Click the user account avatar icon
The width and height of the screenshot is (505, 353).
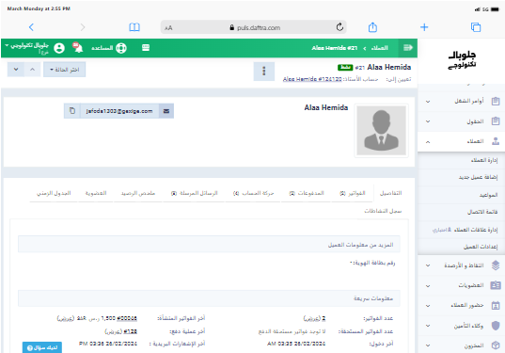point(59,48)
